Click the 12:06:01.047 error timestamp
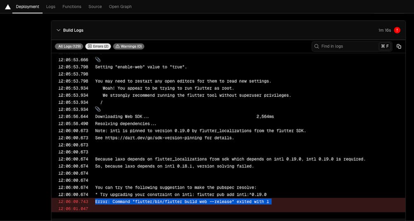 (x=73, y=209)
